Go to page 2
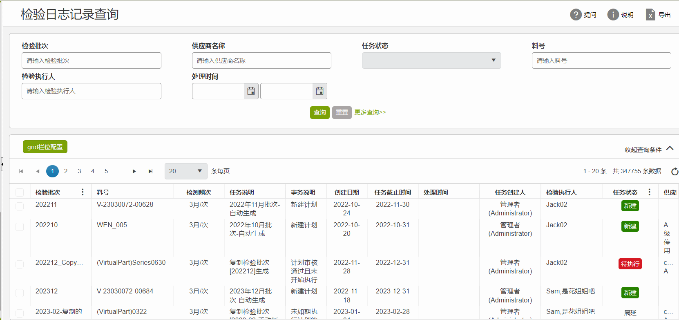This screenshot has height=320, width=679. tap(66, 171)
